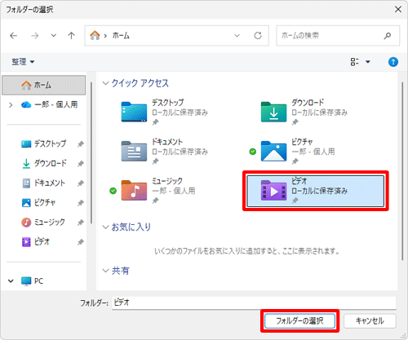Click the pin icon beside sidebar ビデオ
This screenshot has height=340, width=408.
click(x=81, y=242)
